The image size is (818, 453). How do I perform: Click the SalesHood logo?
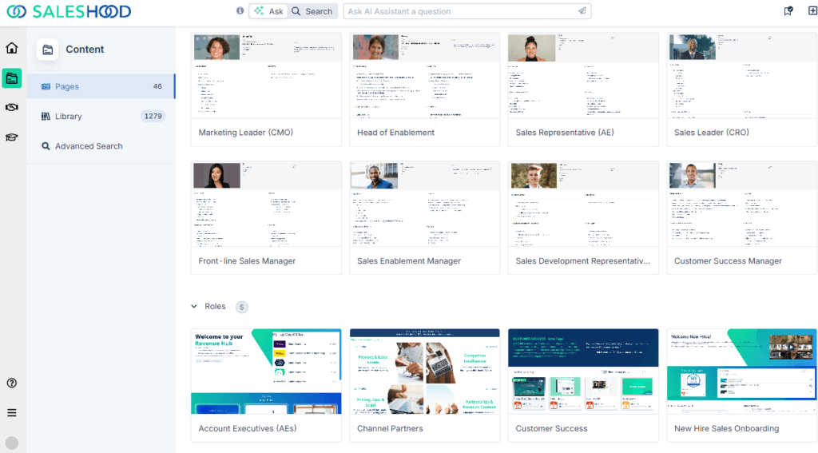pyautogui.click(x=69, y=11)
